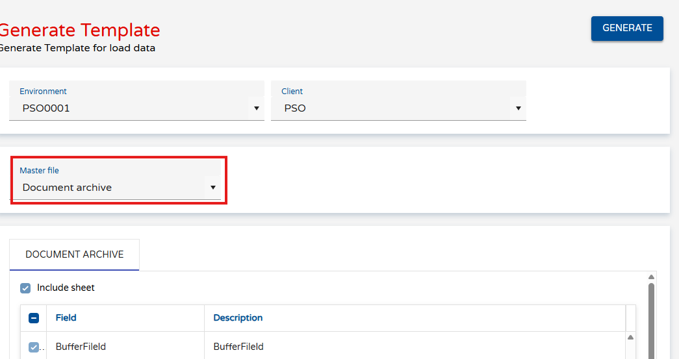Click the outer scrollbar up arrow
This screenshot has width=679, height=359.
pyautogui.click(x=651, y=277)
